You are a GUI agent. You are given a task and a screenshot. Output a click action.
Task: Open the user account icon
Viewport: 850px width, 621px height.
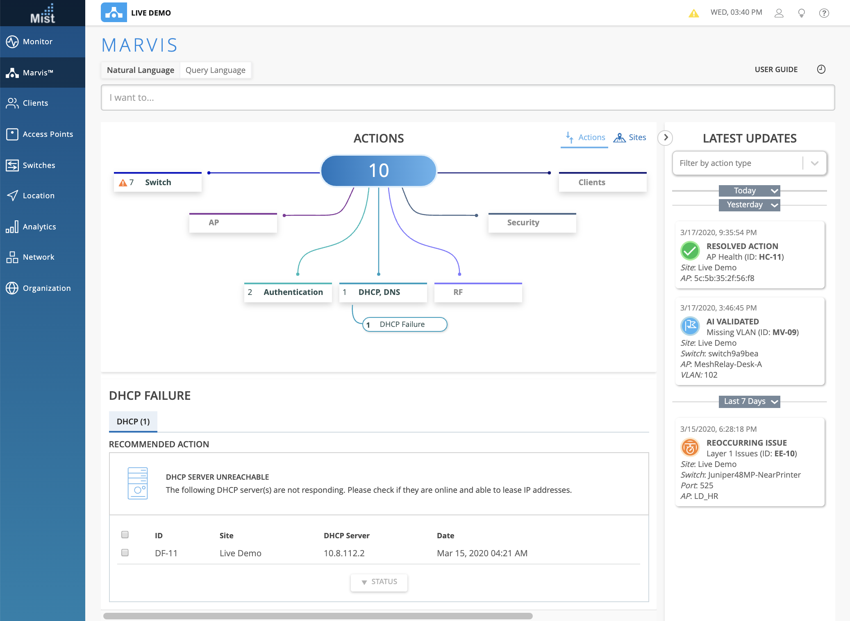pyautogui.click(x=779, y=13)
